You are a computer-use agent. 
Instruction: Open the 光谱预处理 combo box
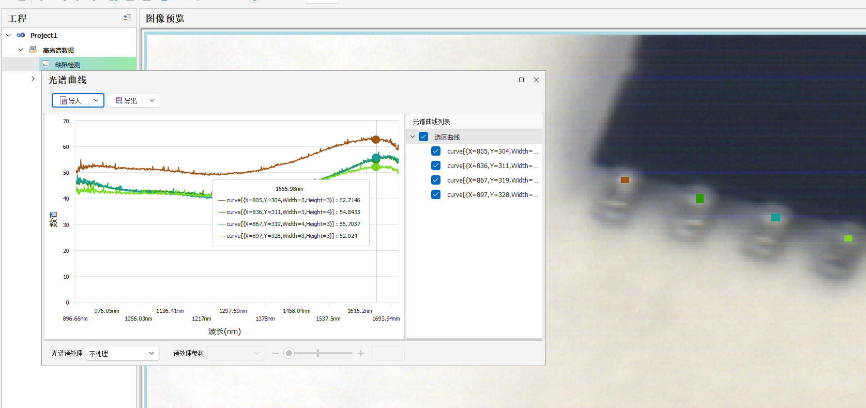tap(122, 353)
